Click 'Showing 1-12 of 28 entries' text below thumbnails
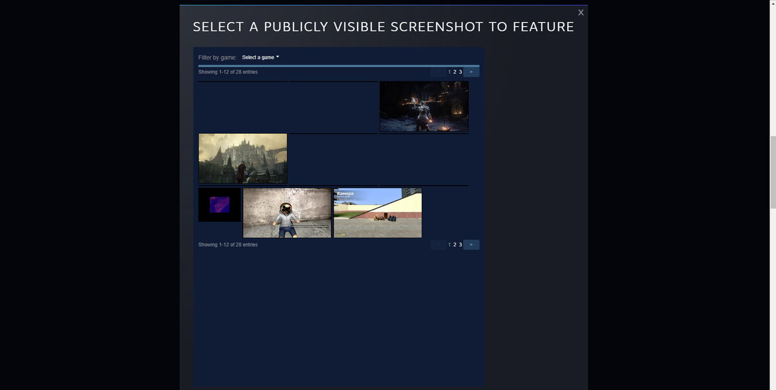 pos(228,244)
